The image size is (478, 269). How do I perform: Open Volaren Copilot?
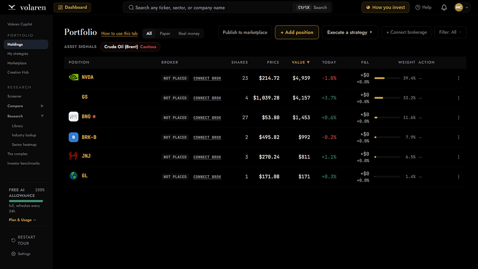[20, 24]
